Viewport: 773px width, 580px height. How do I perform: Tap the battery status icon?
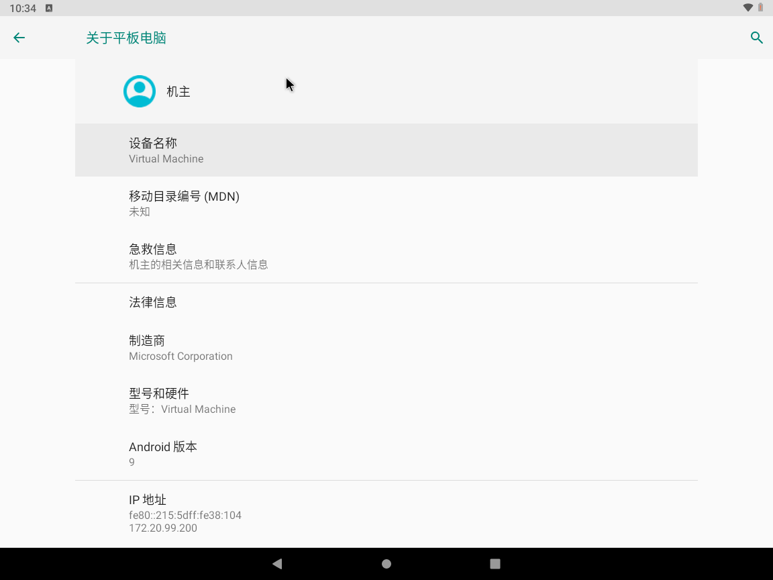tap(760, 8)
